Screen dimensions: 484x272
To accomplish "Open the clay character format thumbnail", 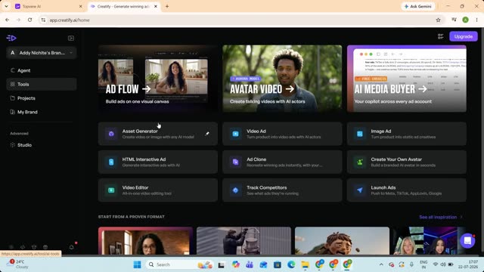I will tap(342, 241).
